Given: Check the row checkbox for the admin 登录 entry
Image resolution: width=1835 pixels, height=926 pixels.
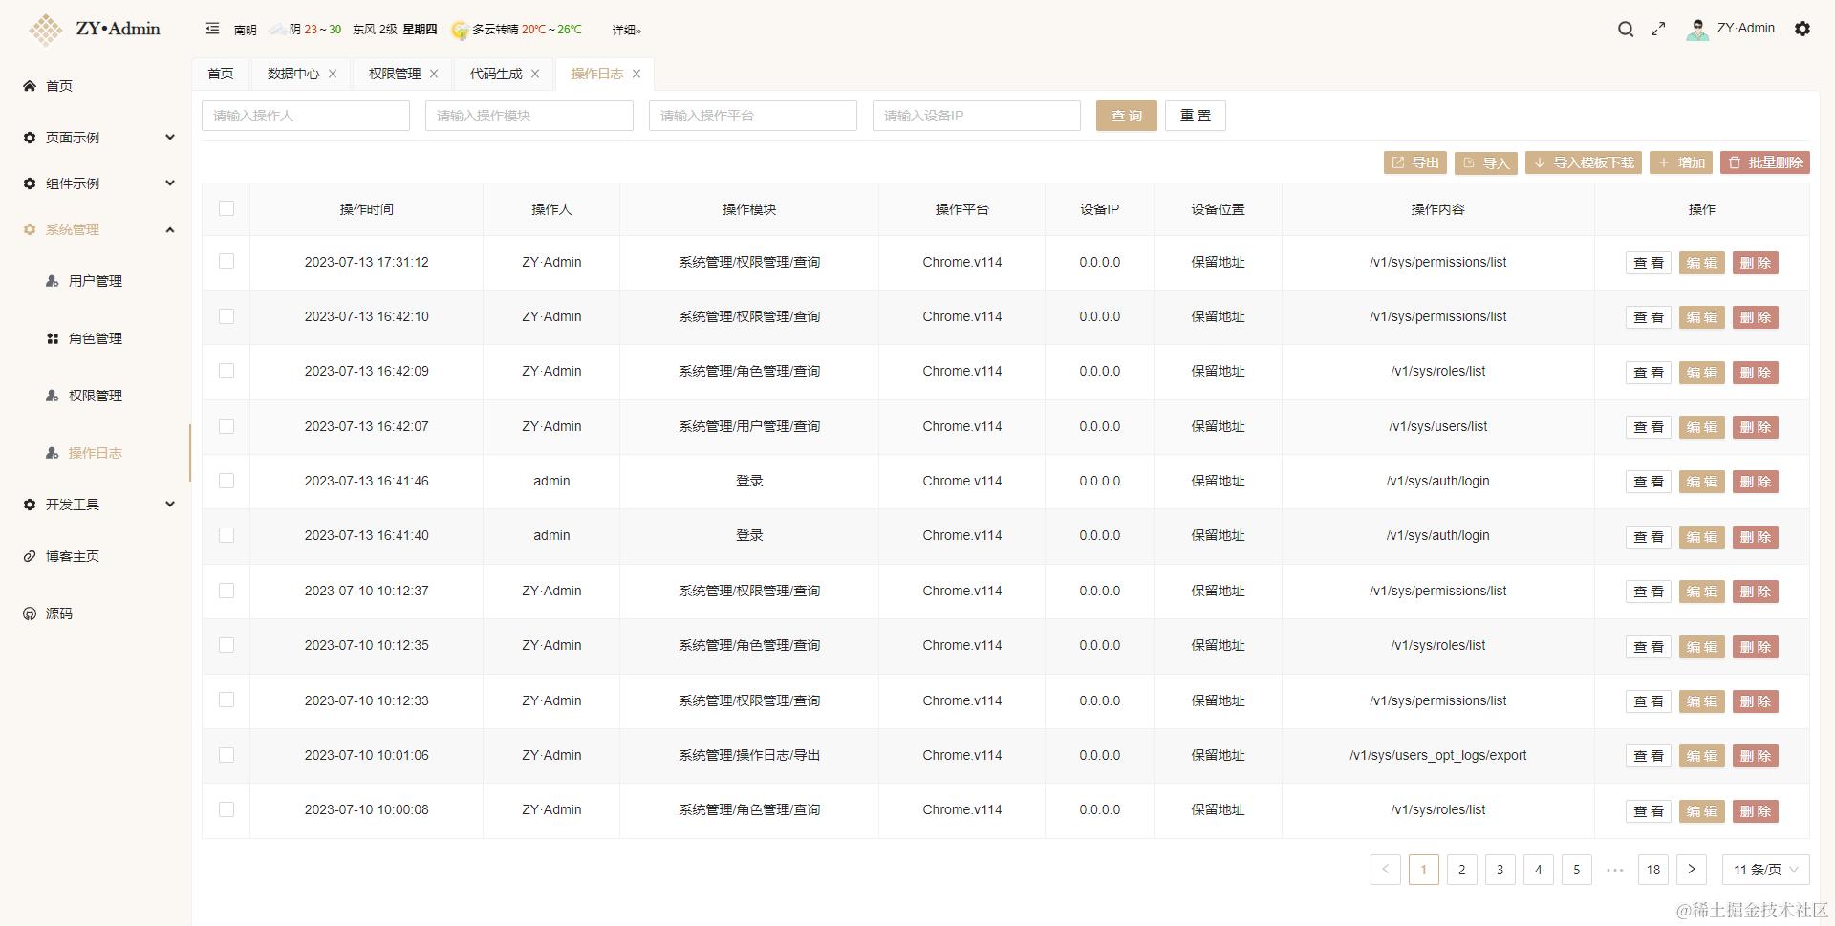Looking at the screenshot, I should pyautogui.click(x=226, y=482).
